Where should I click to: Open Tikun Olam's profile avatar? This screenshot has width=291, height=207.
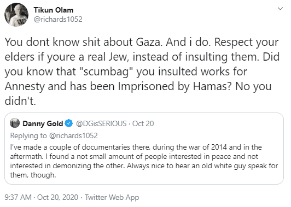16,15
